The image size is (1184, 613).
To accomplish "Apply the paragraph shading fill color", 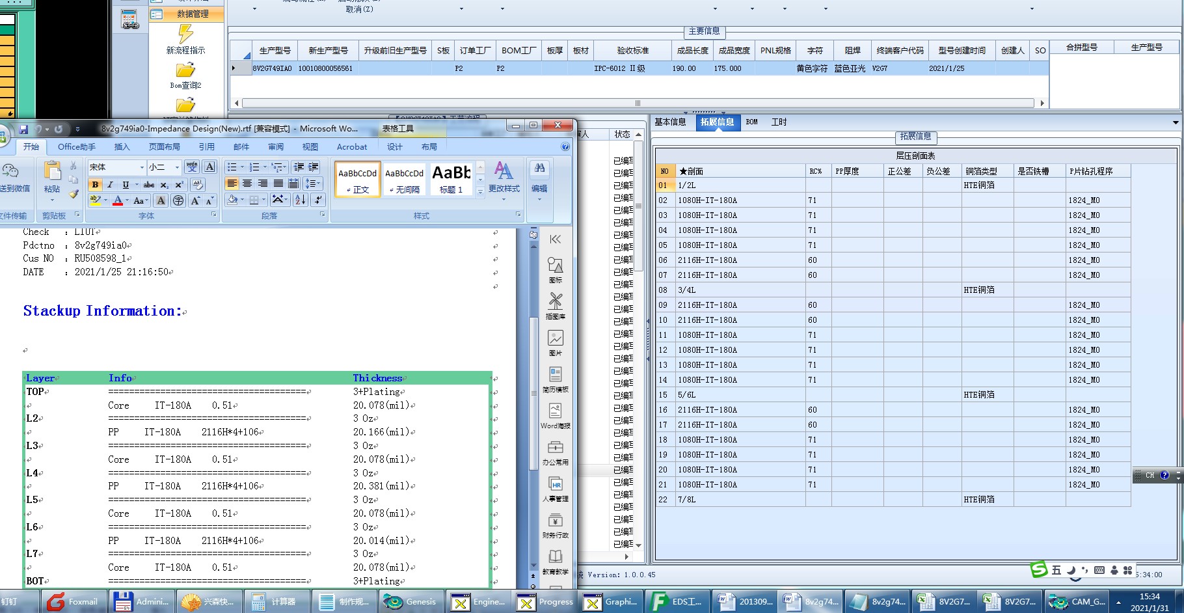I will 232,200.
